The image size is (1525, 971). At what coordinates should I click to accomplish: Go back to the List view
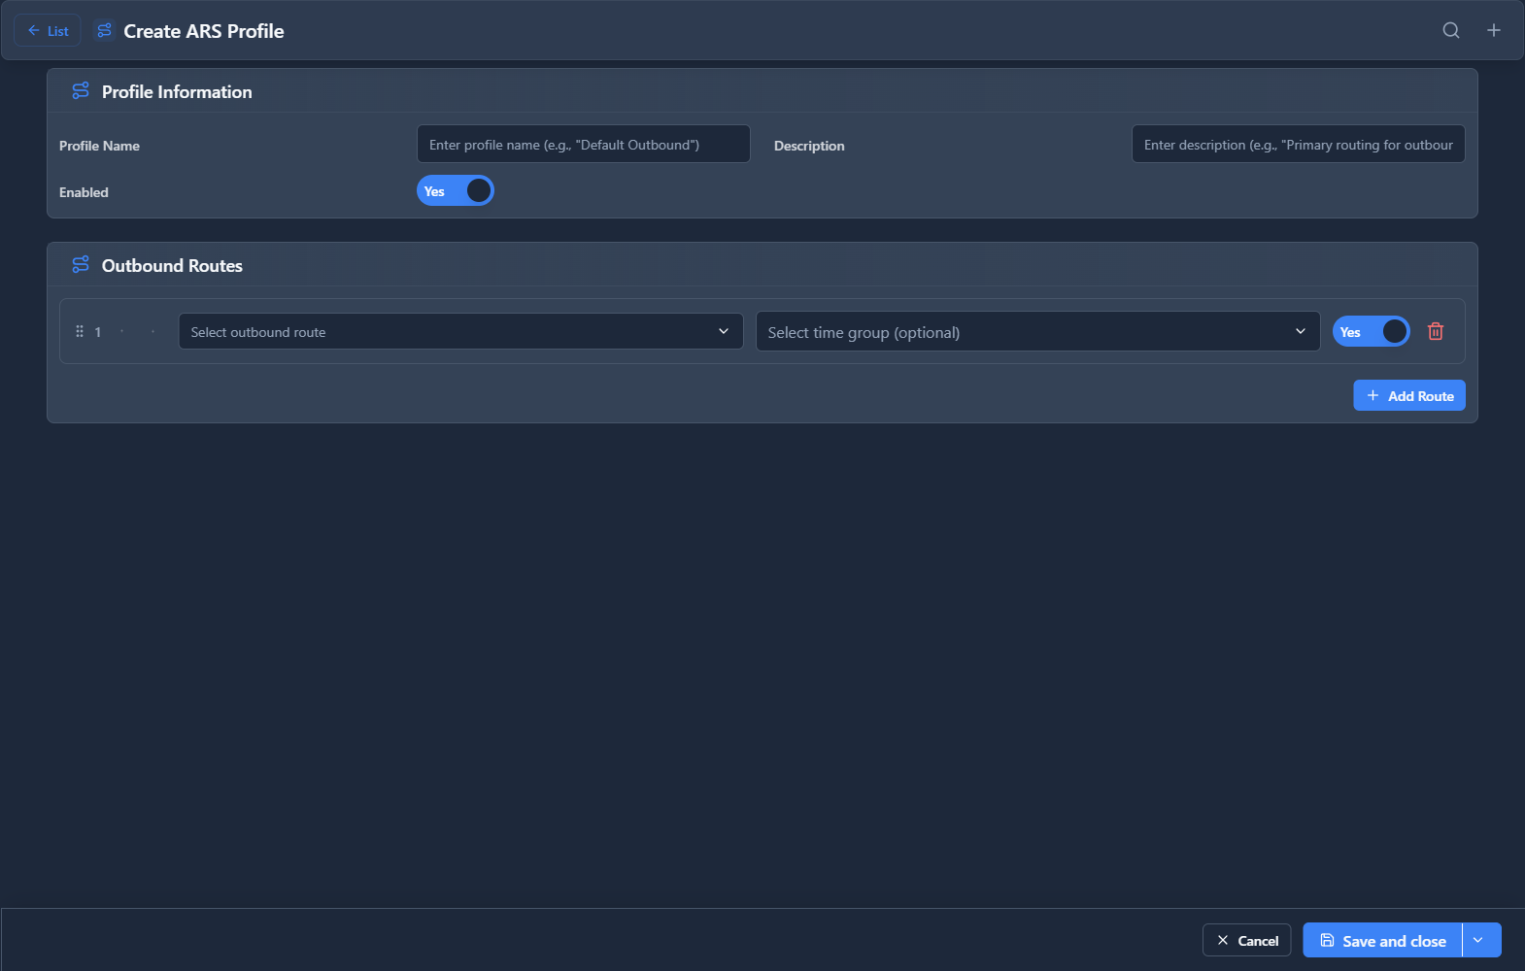click(x=48, y=31)
